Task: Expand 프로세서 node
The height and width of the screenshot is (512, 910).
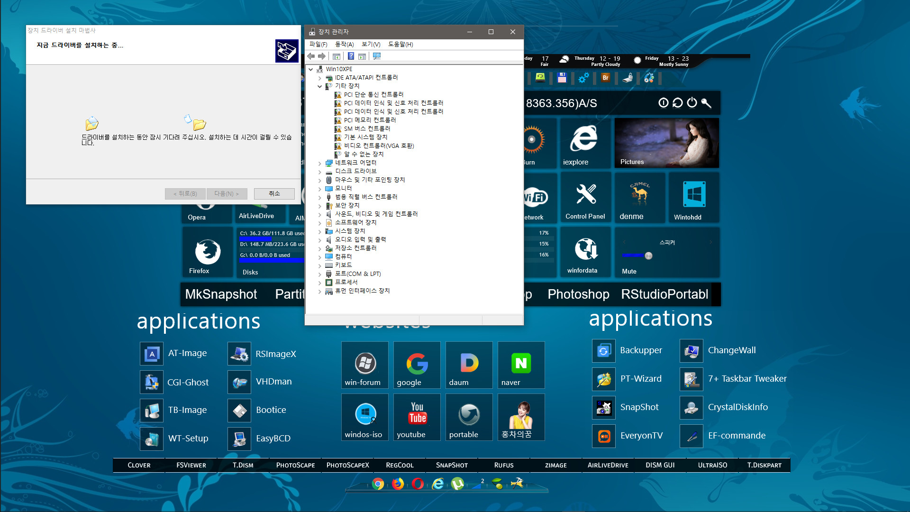Action: [x=319, y=283]
